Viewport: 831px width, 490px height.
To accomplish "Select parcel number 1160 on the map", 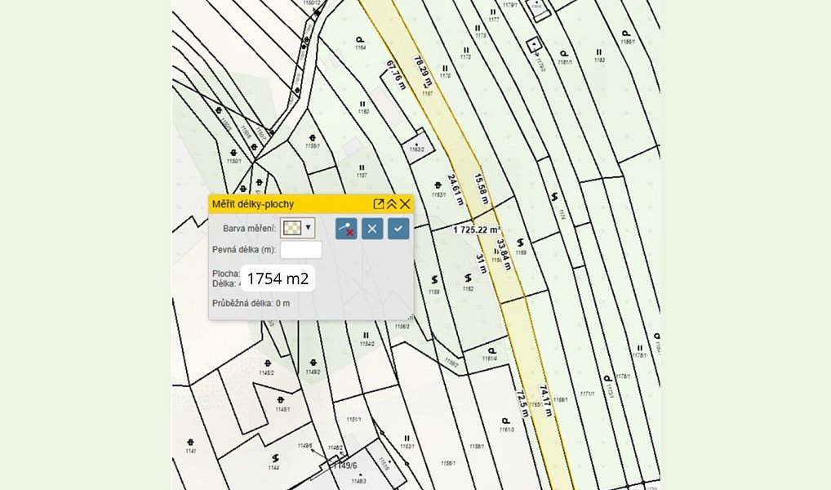I will [363, 111].
